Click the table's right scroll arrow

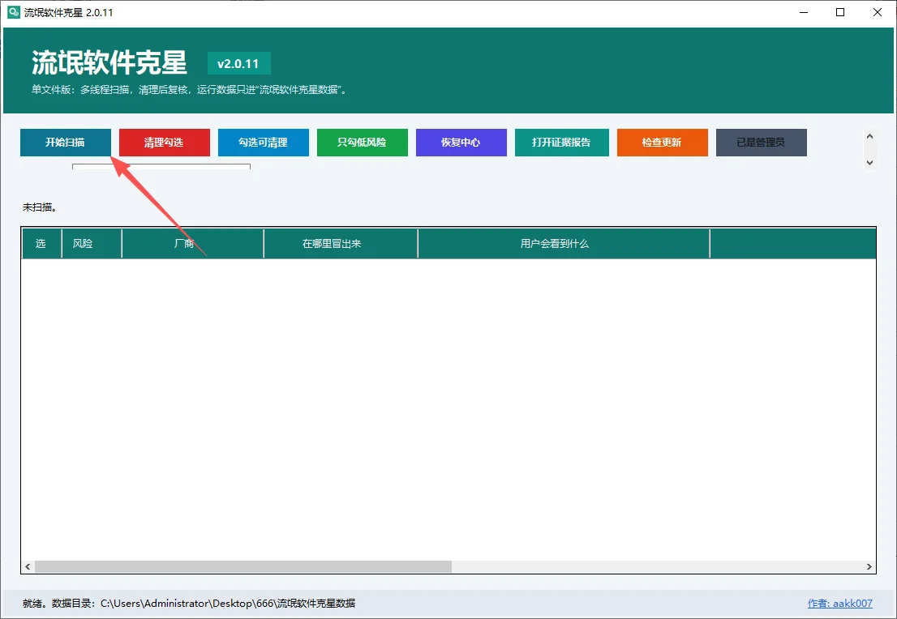tap(869, 566)
